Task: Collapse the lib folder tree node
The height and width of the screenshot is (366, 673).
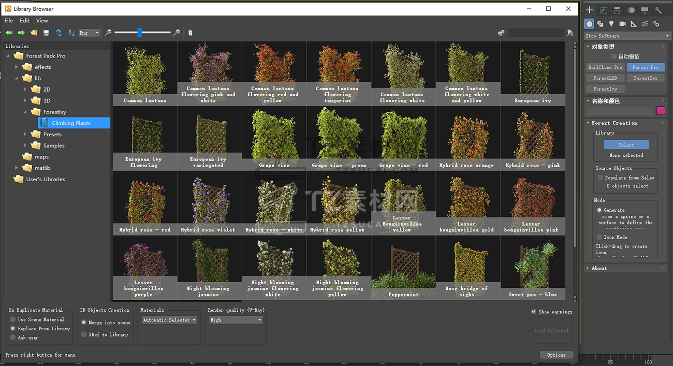Action: (x=17, y=78)
